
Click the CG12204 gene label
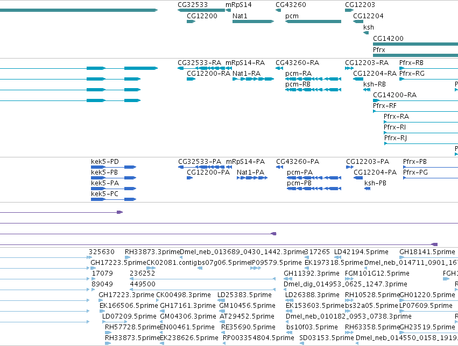point(368,16)
